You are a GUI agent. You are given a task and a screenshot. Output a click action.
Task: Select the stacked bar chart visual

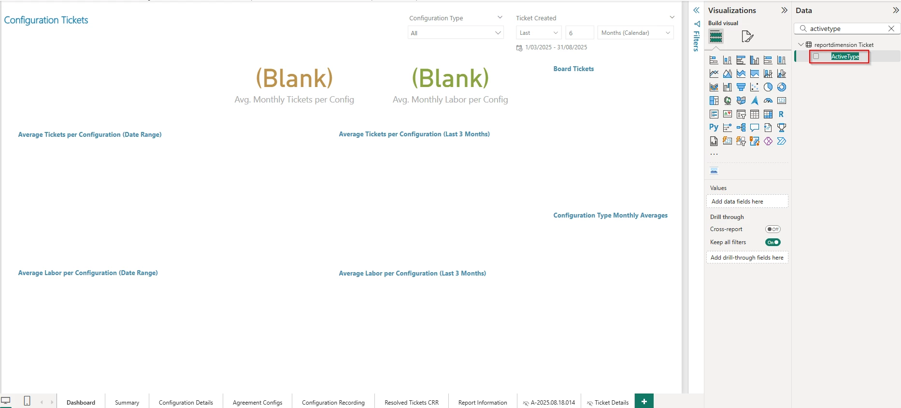(x=714, y=60)
